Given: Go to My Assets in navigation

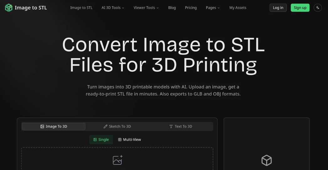Looking at the screenshot, I should 237,8.
